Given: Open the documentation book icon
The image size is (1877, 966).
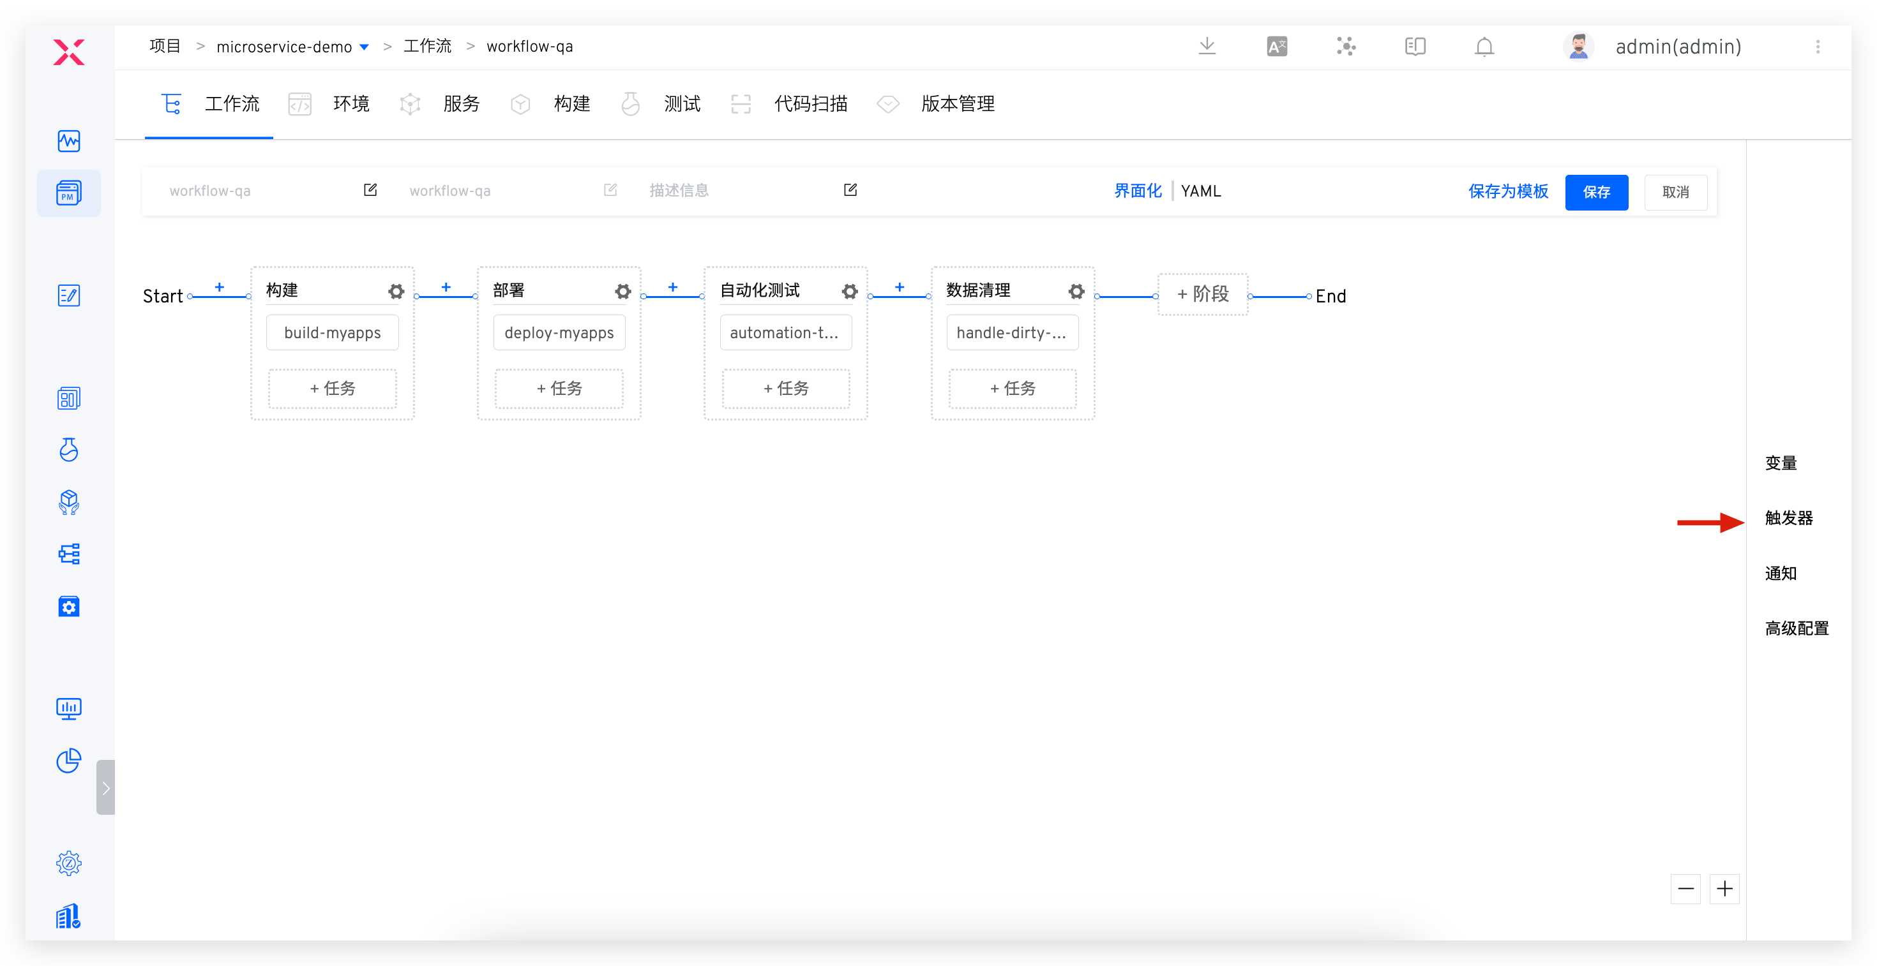Looking at the screenshot, I should (x=1415, y=47).
